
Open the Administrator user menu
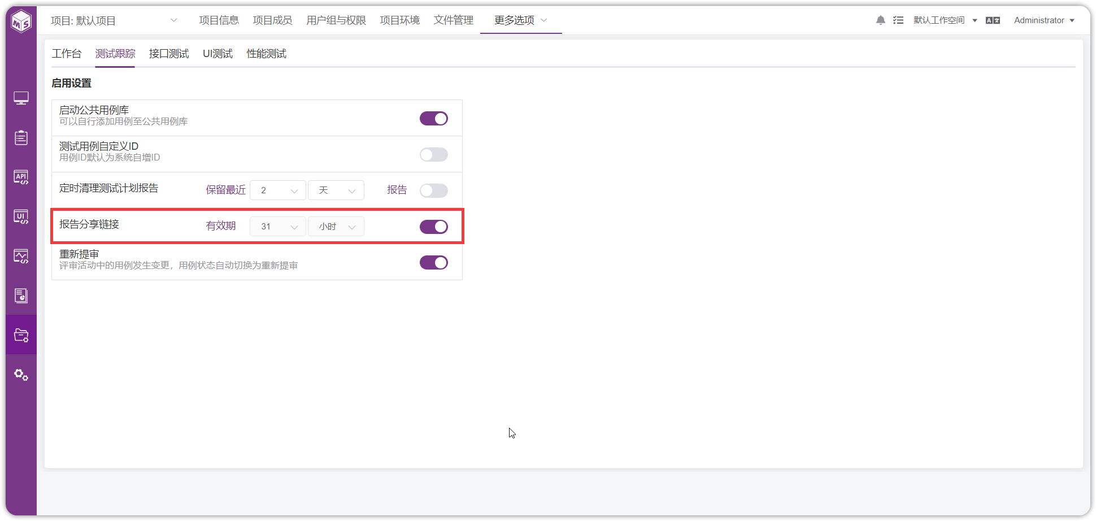pos(1044,20)
